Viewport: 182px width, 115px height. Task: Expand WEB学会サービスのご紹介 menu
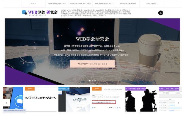(x=81, y=4)
